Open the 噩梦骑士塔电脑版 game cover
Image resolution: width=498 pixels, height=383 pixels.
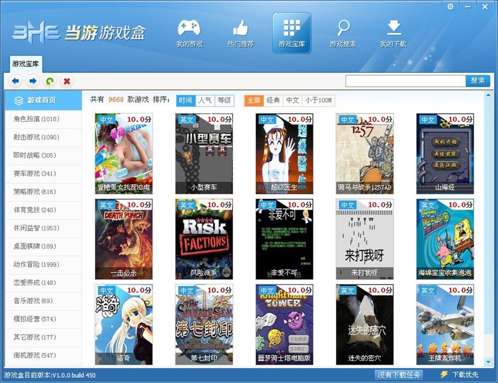point(284,325)
